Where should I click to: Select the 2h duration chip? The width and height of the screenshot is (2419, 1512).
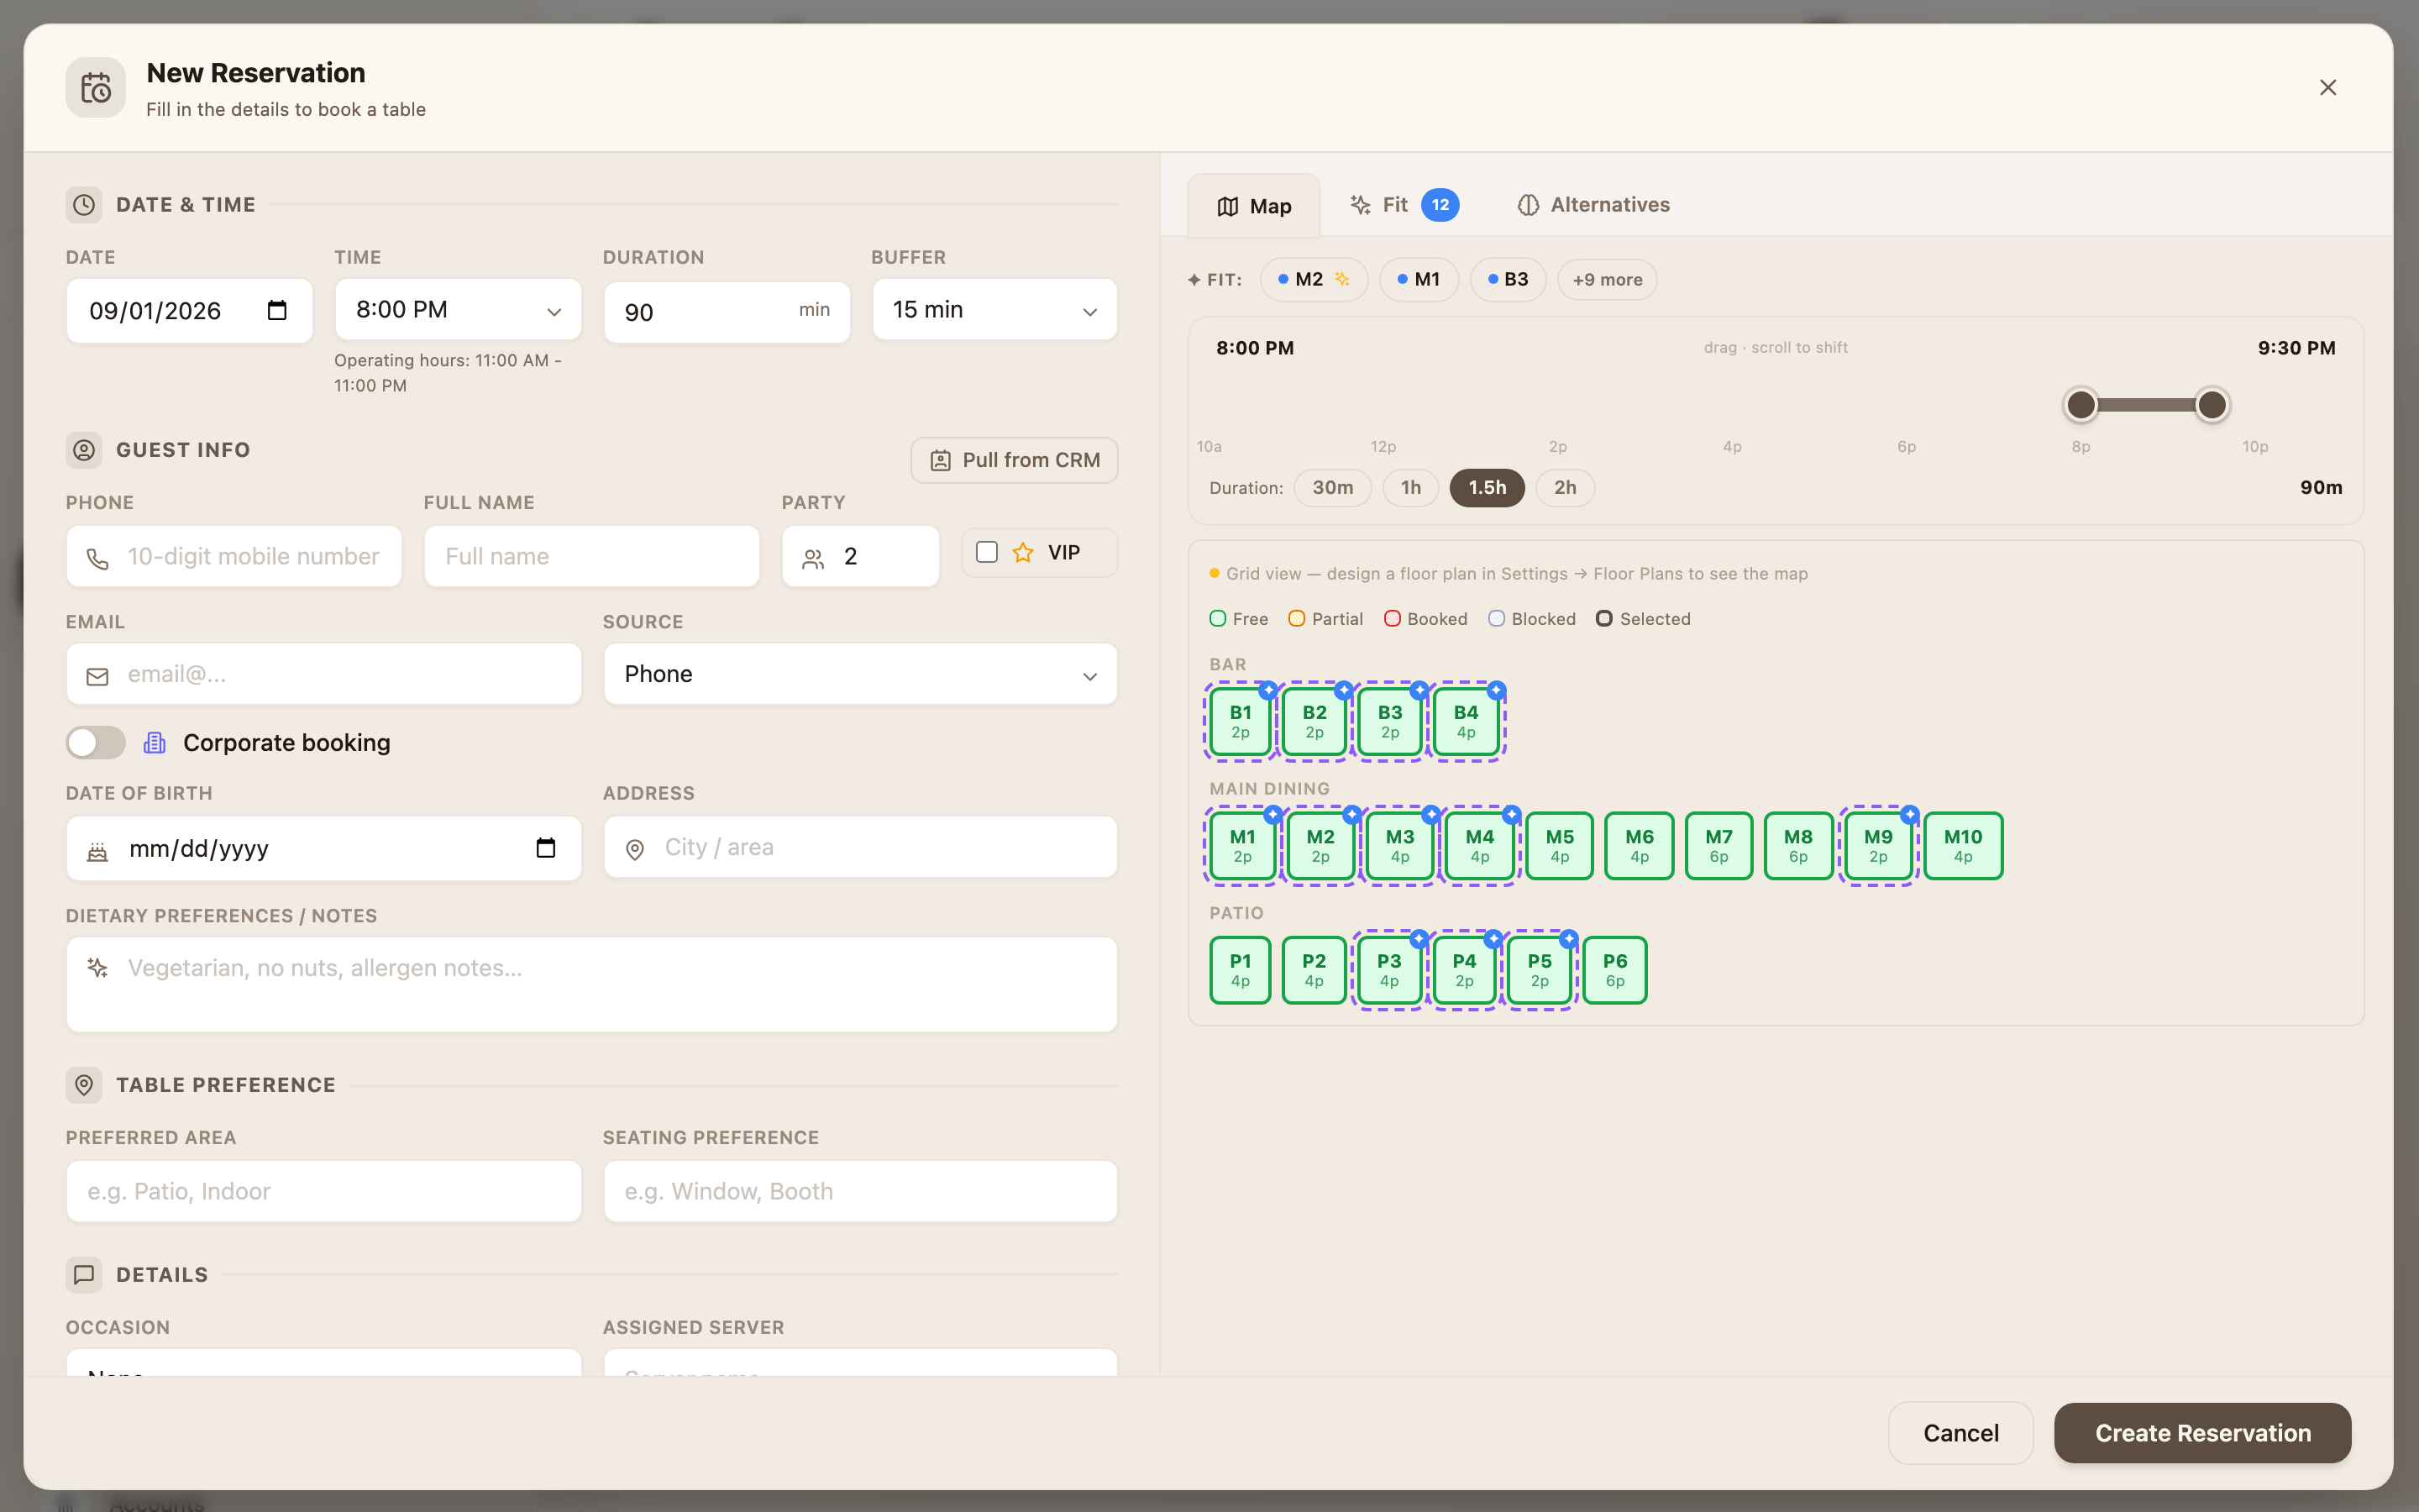click(x=1566, y=488)
